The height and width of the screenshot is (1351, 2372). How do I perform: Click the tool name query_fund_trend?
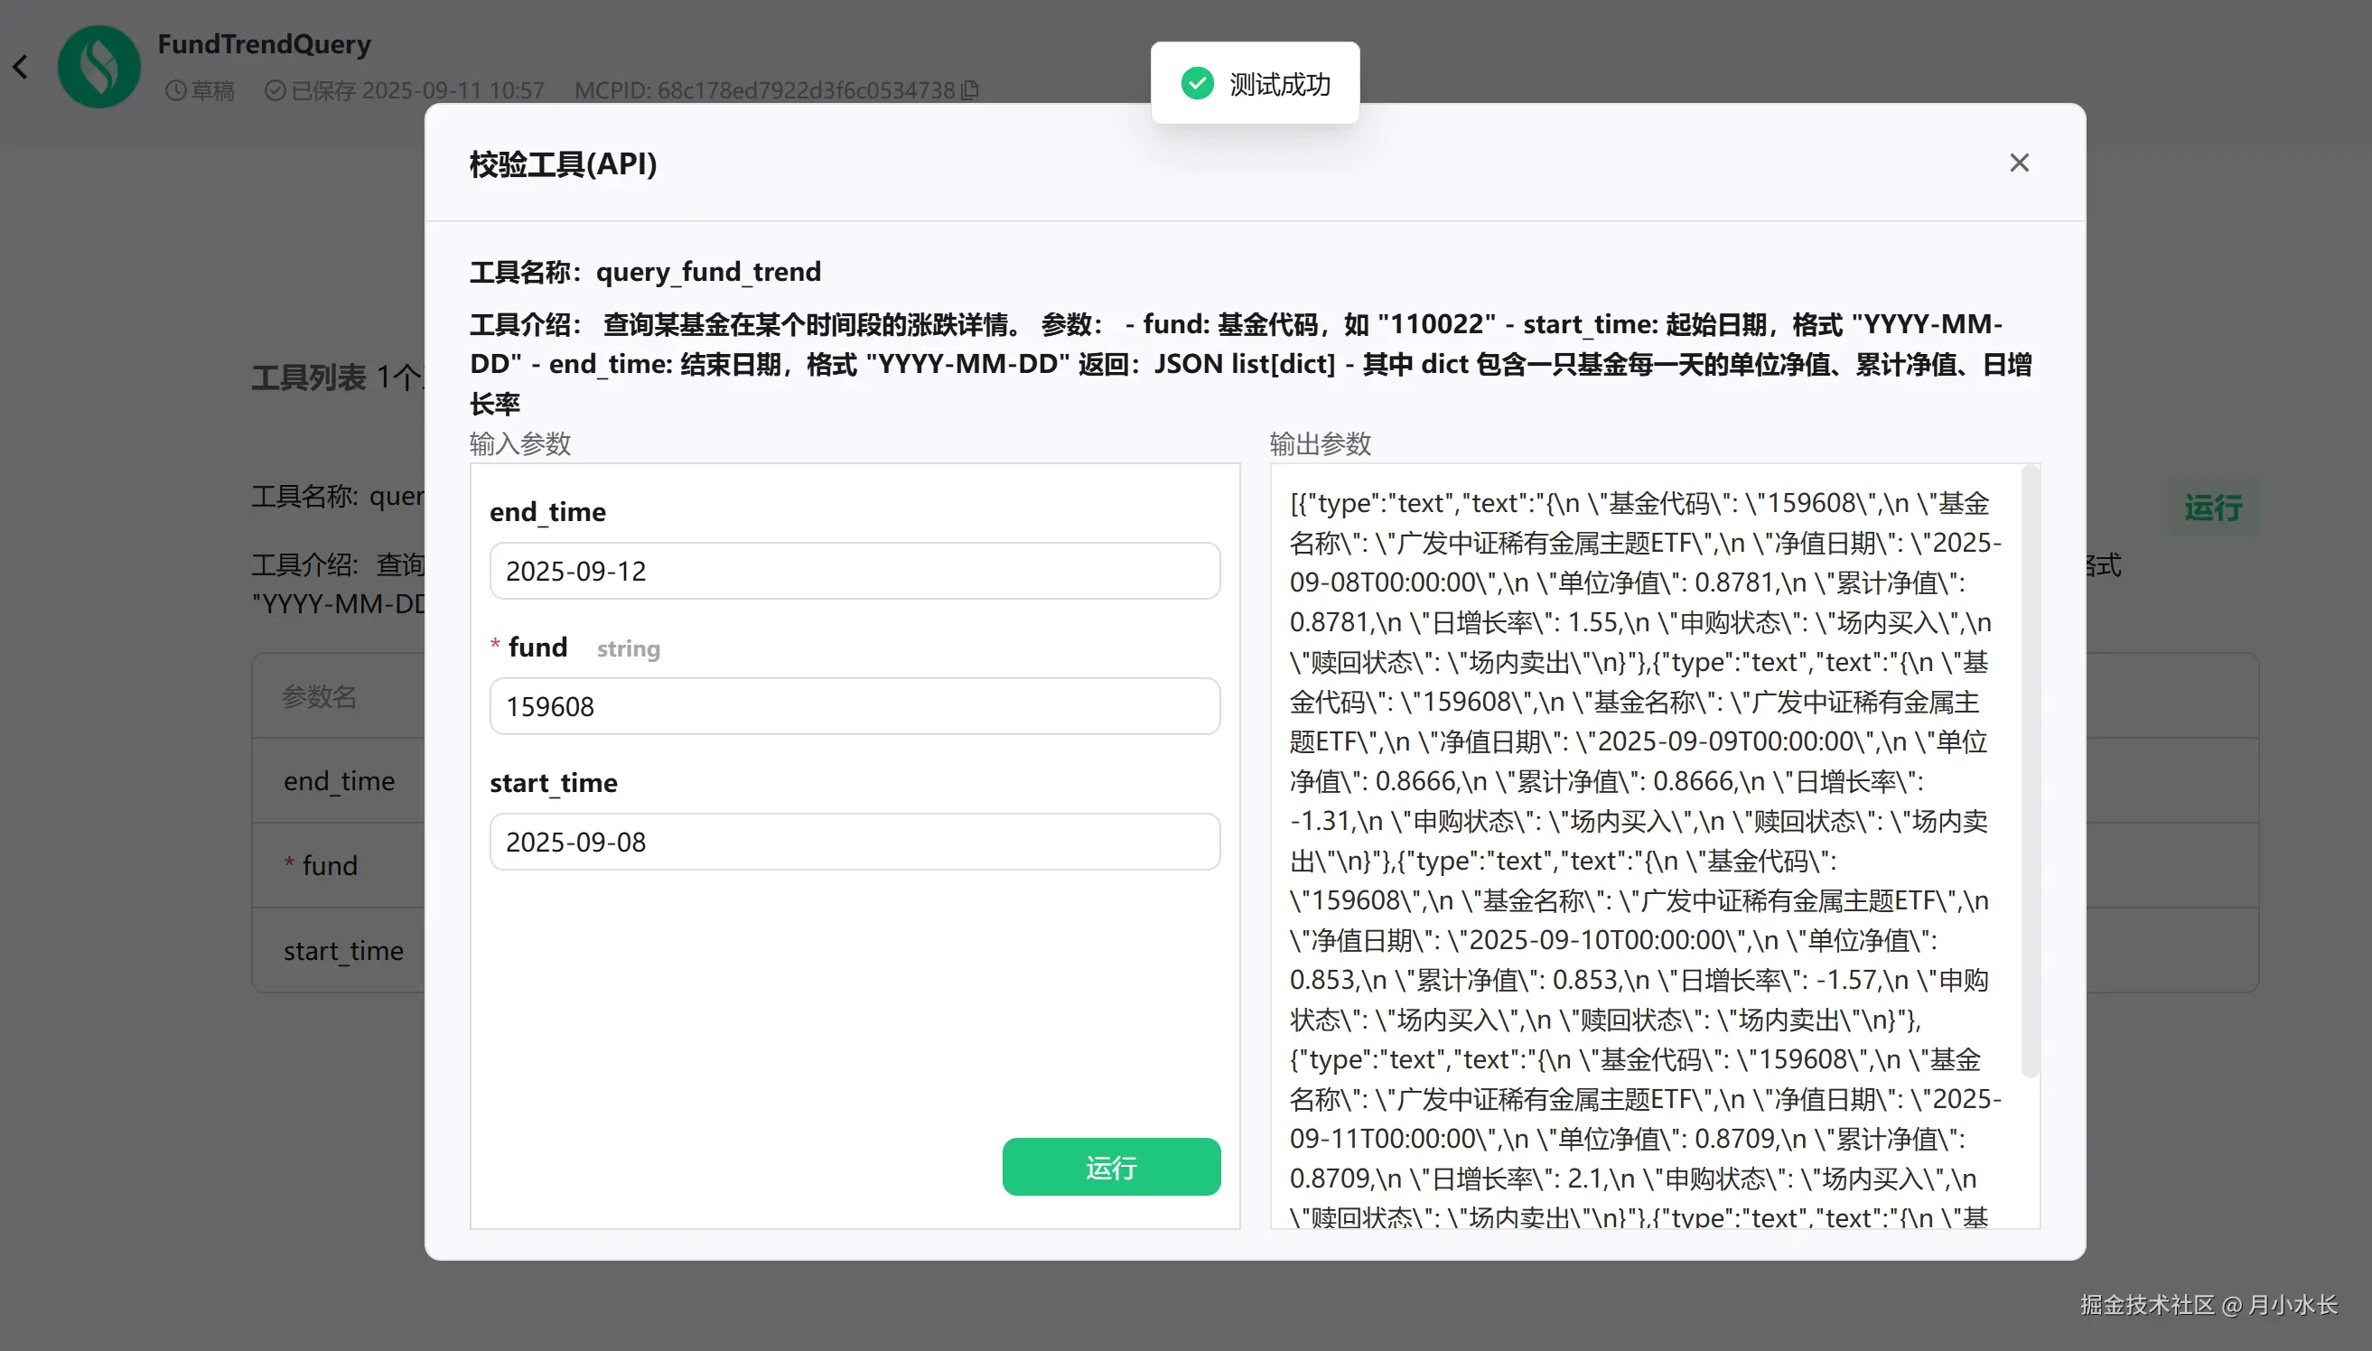(708, 271)
